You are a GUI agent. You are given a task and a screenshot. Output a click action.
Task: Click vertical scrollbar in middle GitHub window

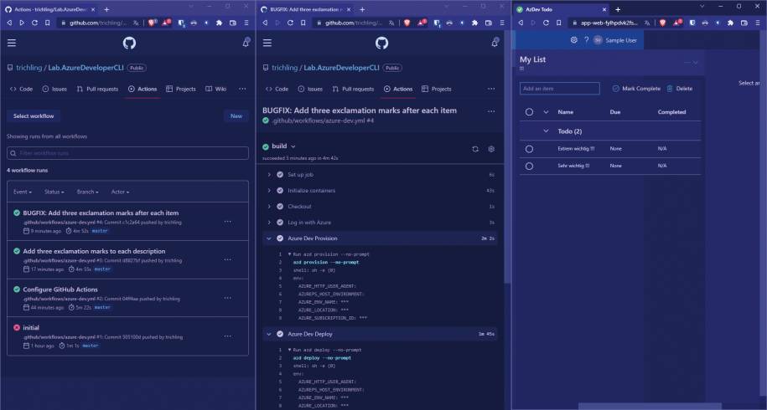(507, 156)
